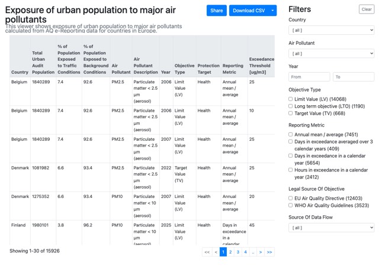The width and height of the screenshot is (379, 266).
Task: Click year 2025 in Finland row
Action: [166, 225]
